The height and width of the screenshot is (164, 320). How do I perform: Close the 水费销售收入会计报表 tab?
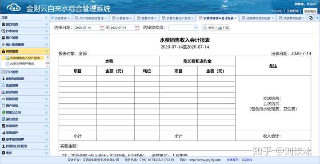[x=235, y=18]
